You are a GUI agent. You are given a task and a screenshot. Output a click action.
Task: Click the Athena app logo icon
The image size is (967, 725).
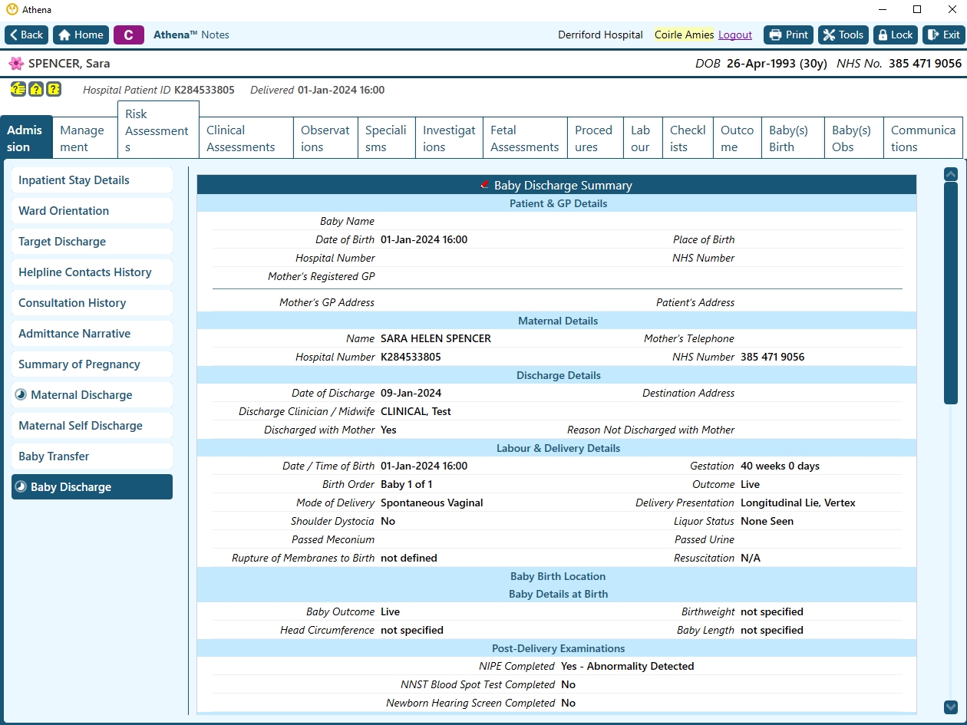coord(12,9)
